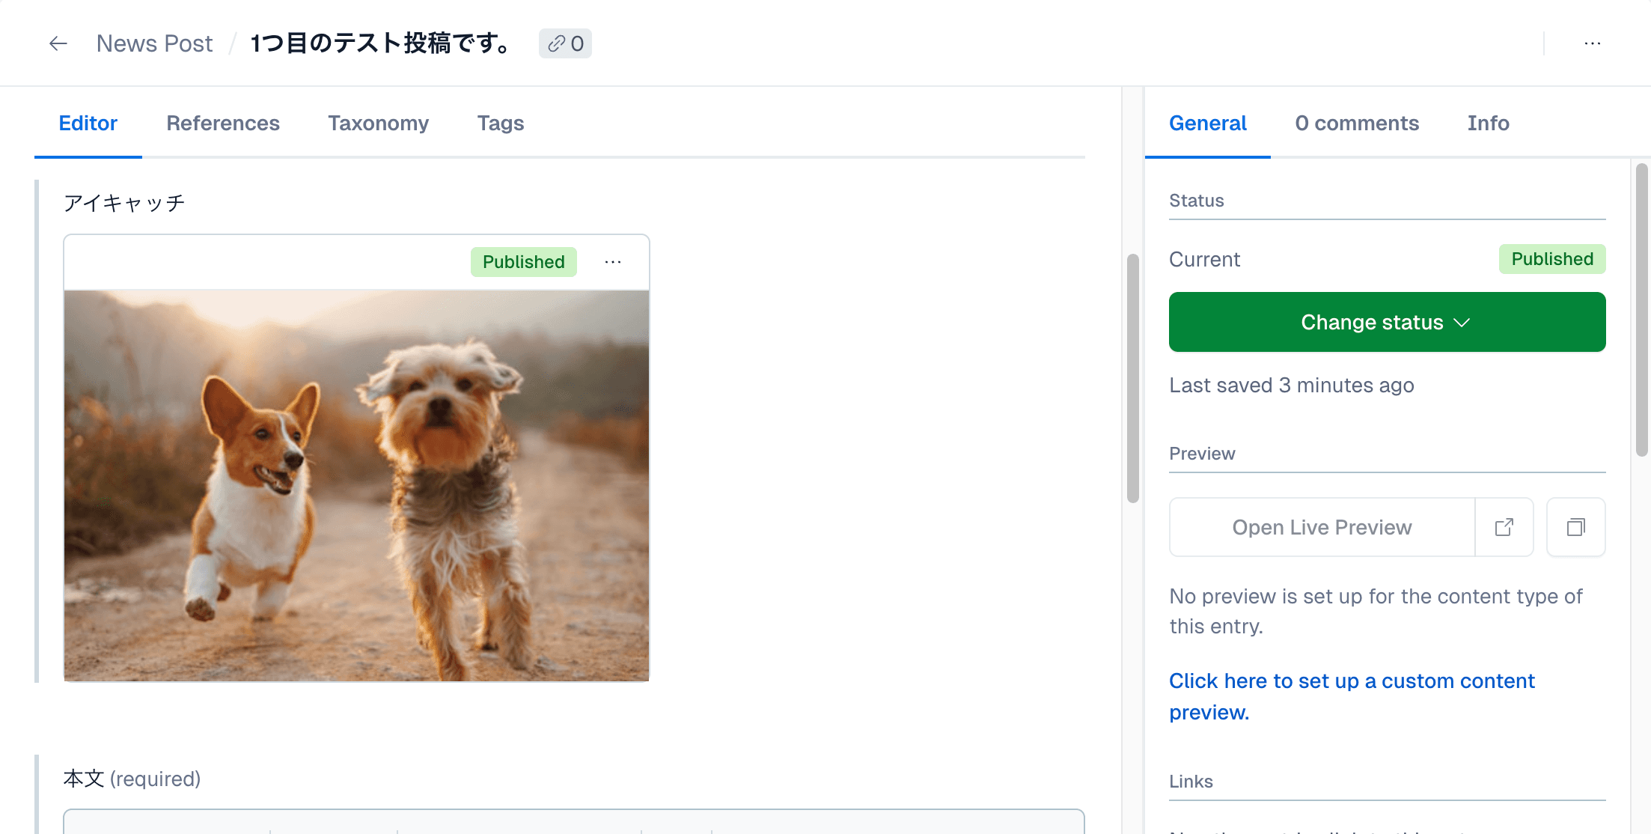1651x834 pixels.
Task: Select the General sidebar tab
Action: 1207,123
